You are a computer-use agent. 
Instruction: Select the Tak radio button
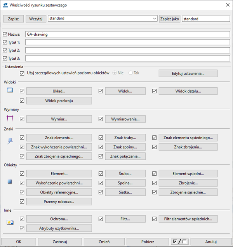(130, 73)
